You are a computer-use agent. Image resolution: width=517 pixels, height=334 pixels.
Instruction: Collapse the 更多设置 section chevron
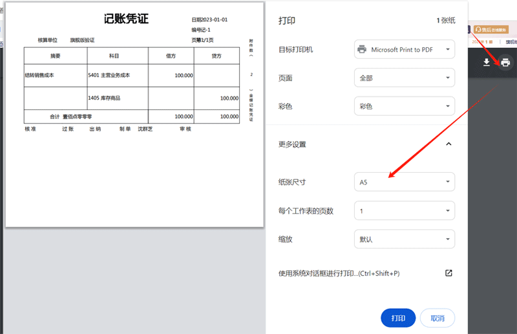tap(448, 144)
